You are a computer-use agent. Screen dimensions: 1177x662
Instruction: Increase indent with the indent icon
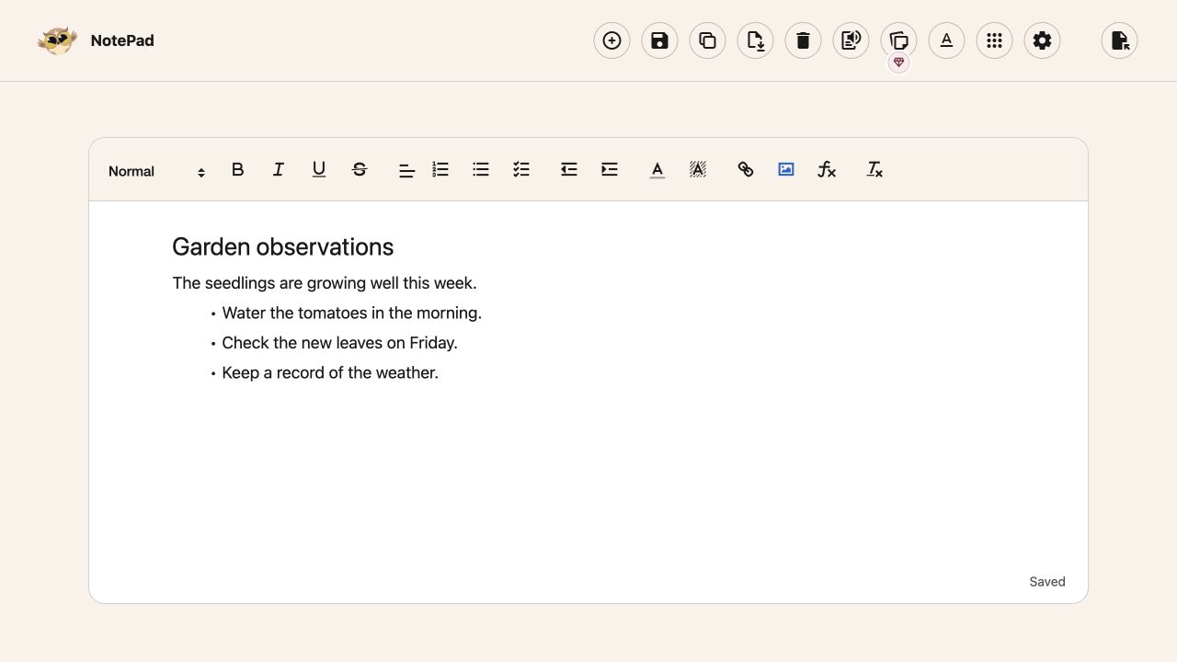click(609, 169)
